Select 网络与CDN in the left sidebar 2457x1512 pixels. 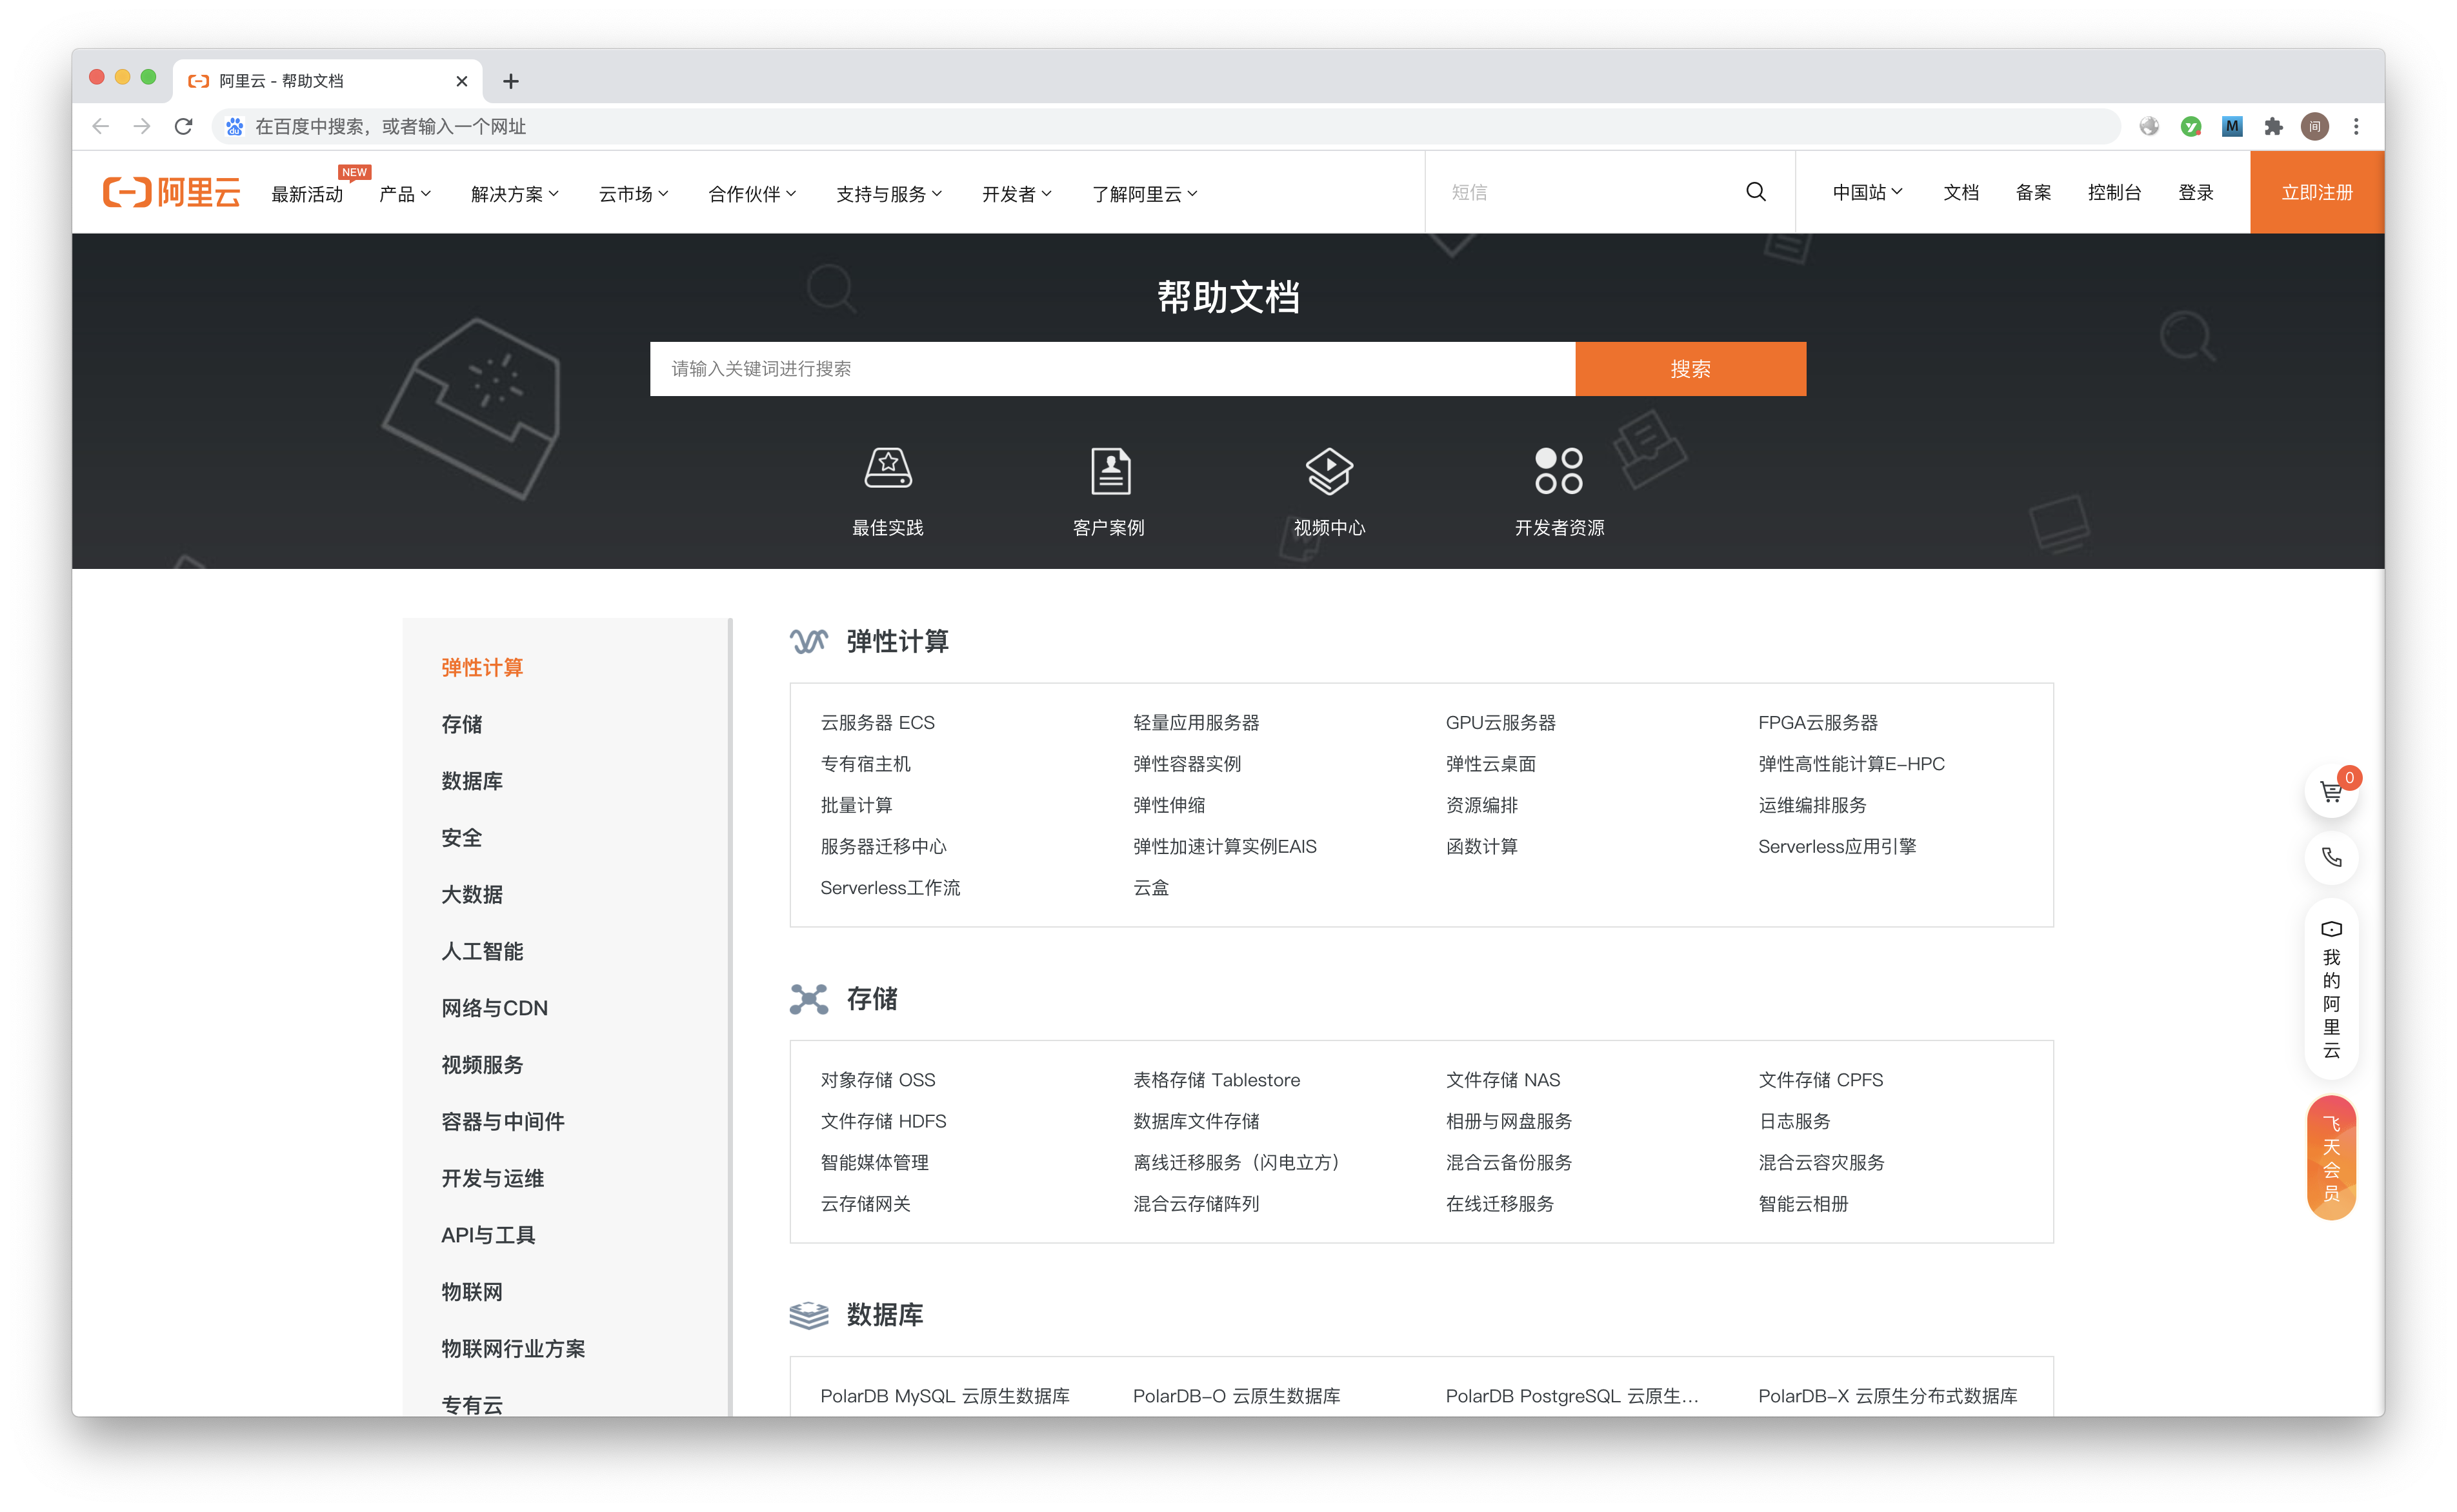coord(494,1008)
